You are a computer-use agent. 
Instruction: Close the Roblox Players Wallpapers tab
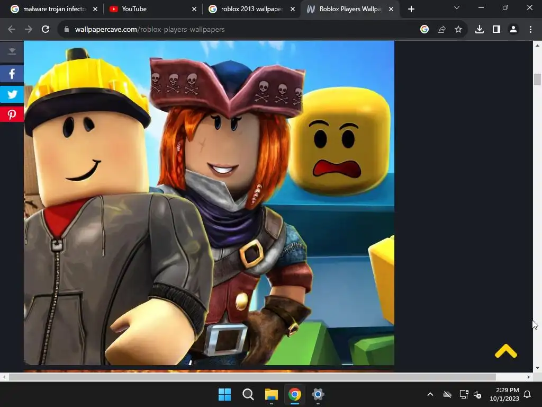[x=391, y=9]
